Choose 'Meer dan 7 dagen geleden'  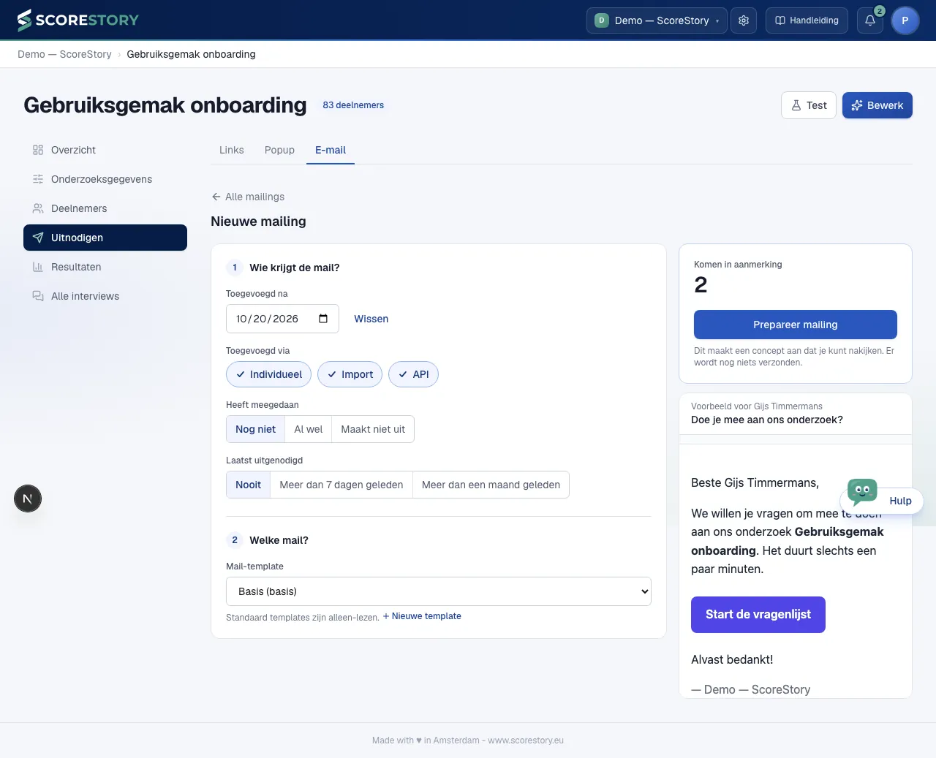tap(341, 485)
